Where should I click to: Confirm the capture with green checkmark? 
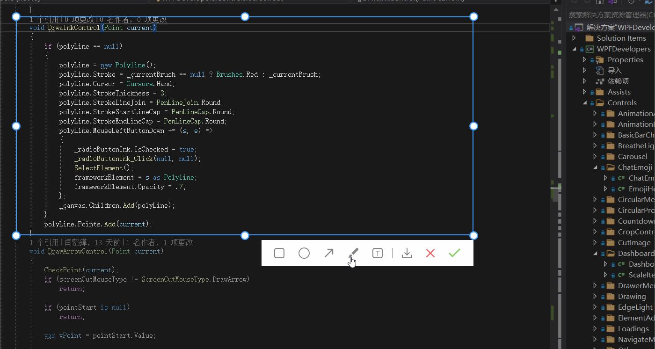pos(453,253)
